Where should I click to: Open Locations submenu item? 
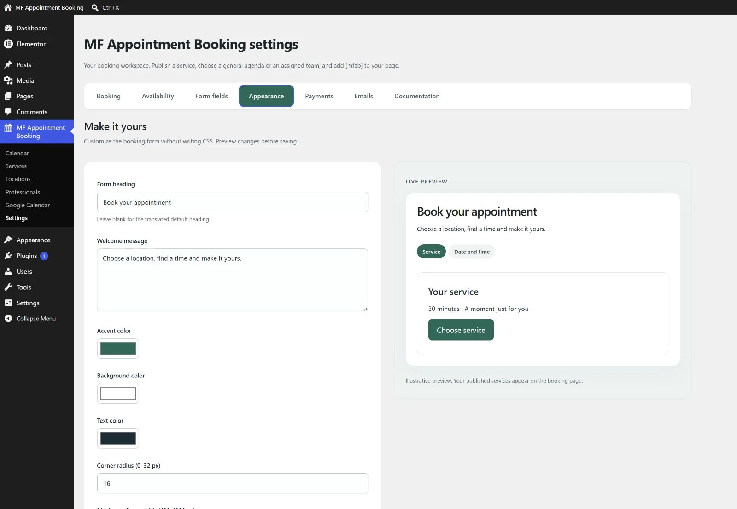18,179
